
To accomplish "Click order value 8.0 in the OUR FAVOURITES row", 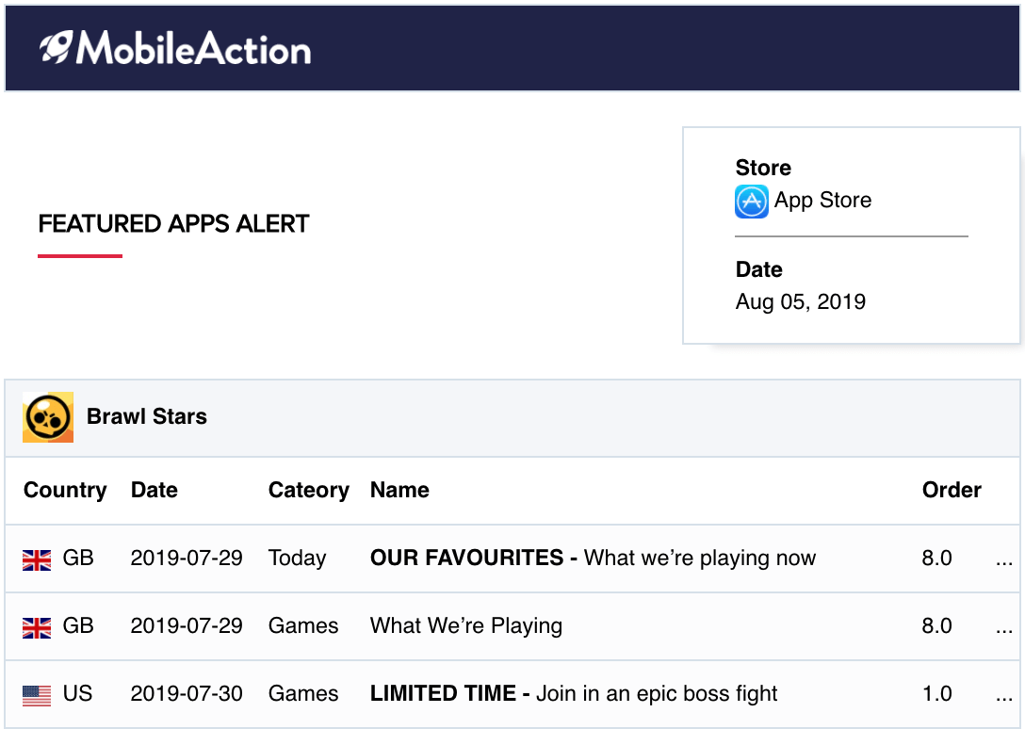I will (x=936, y=558).
